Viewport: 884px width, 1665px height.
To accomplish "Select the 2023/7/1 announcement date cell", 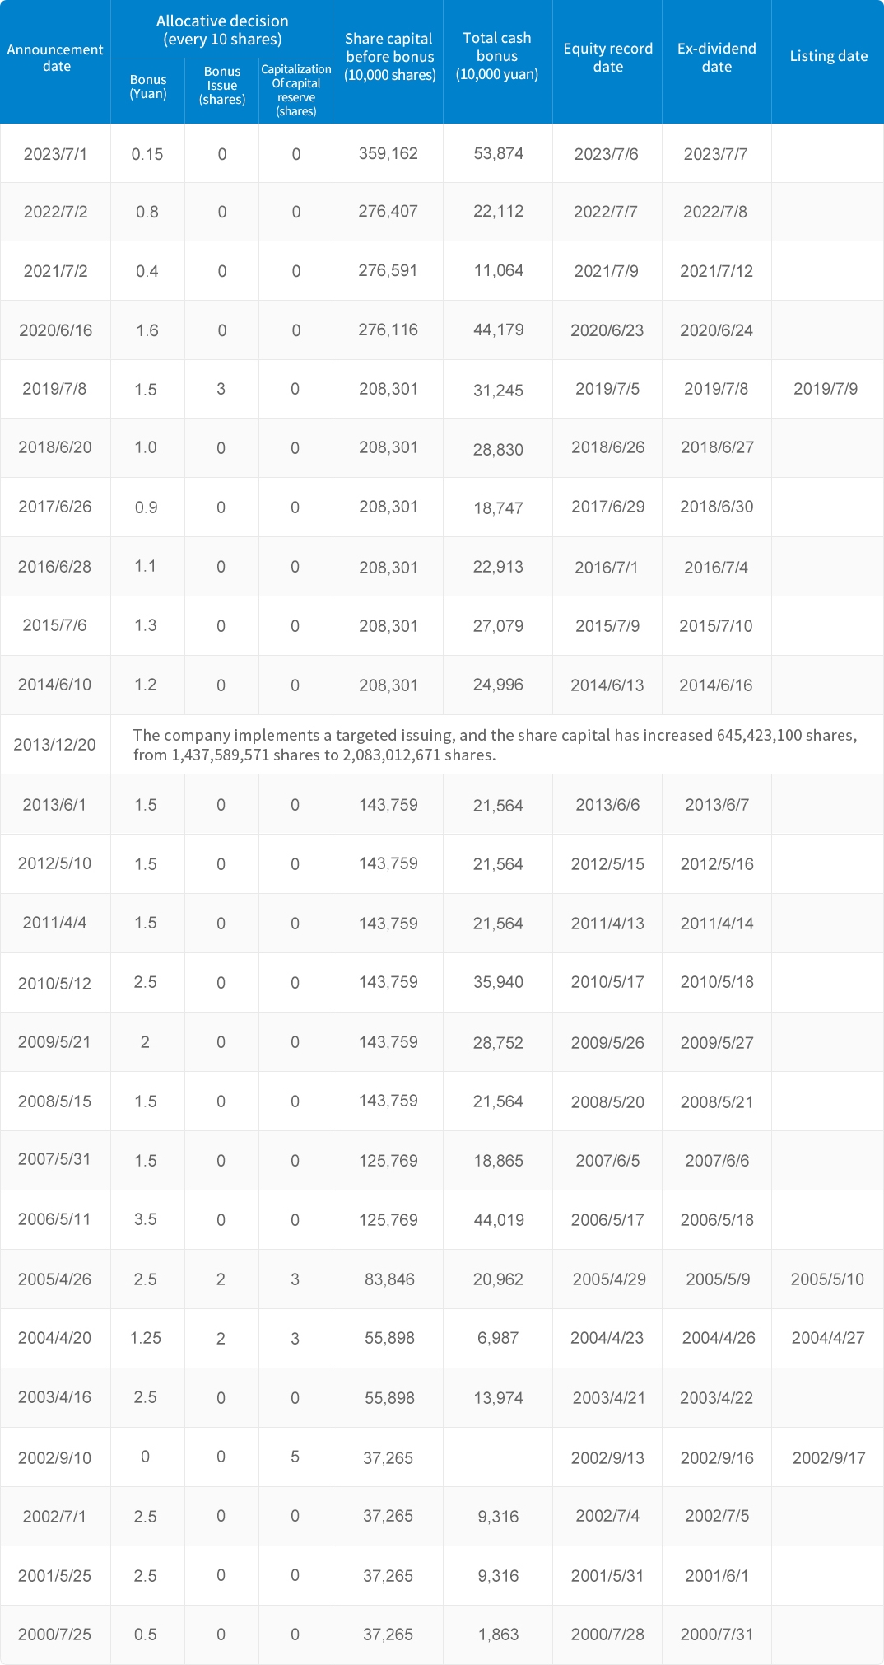I will click(x=55, y=154).
